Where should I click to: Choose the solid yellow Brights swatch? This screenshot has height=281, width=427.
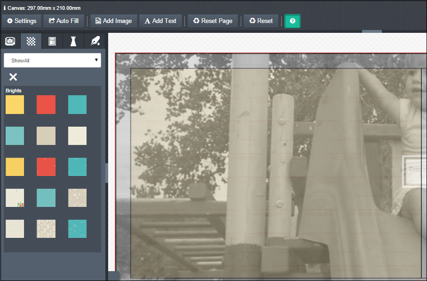pyautogui.click(x=15, y=105)
